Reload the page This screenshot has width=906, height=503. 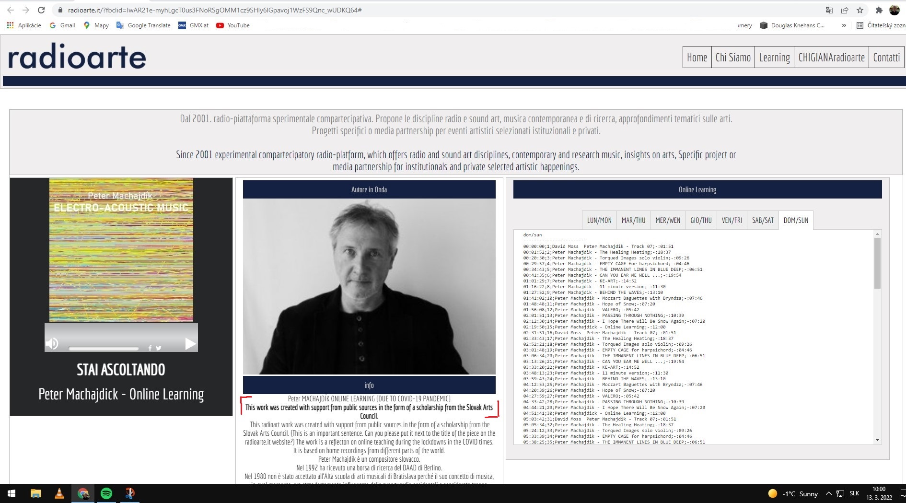point(41,10)
